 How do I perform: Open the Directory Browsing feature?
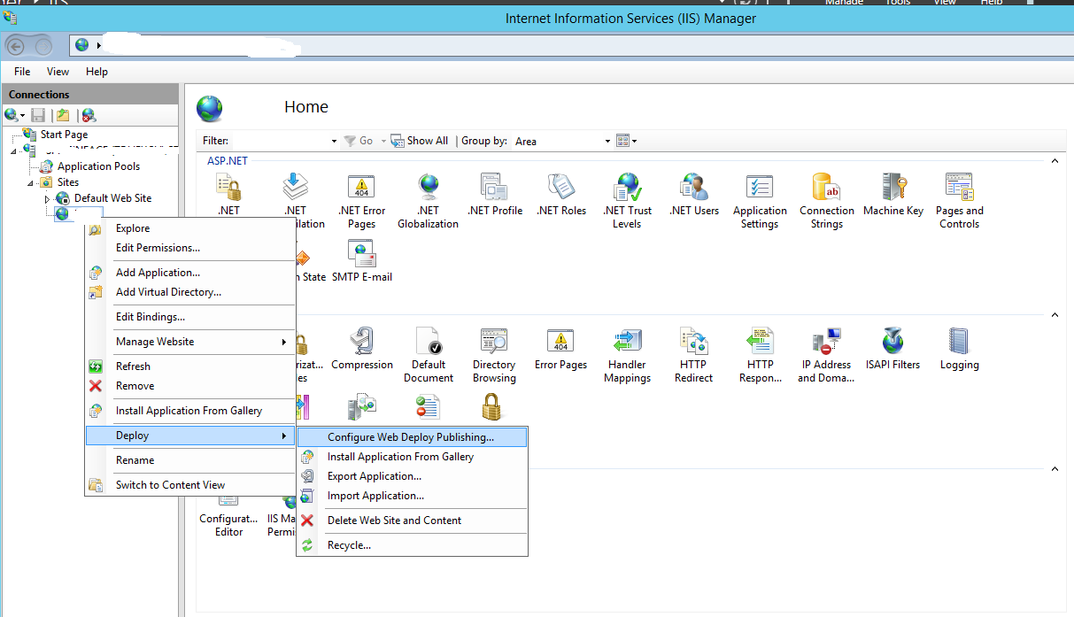(x=494, y=355)
